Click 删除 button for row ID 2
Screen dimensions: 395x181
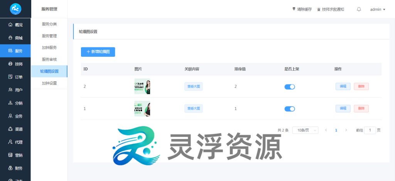[x=361, y=86]
